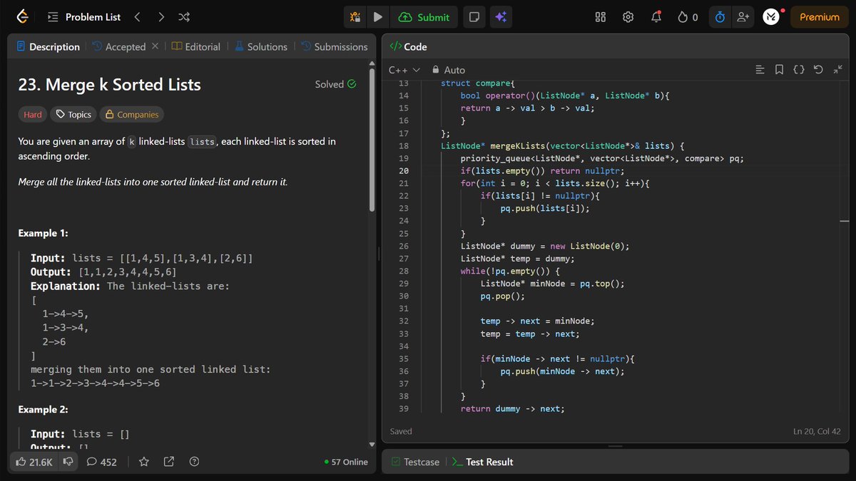Open the layout grid icon
Screen dimensions: 856x481
[601, 17]
